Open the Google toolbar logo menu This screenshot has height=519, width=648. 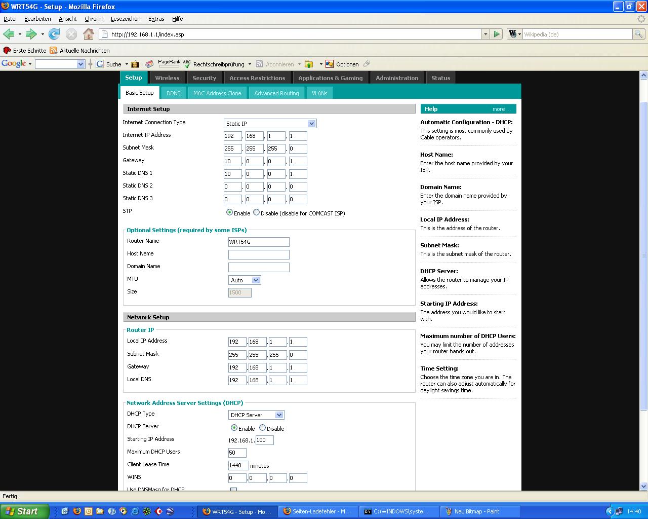17,64
